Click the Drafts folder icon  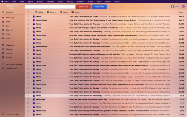click(x=3, y=22)
